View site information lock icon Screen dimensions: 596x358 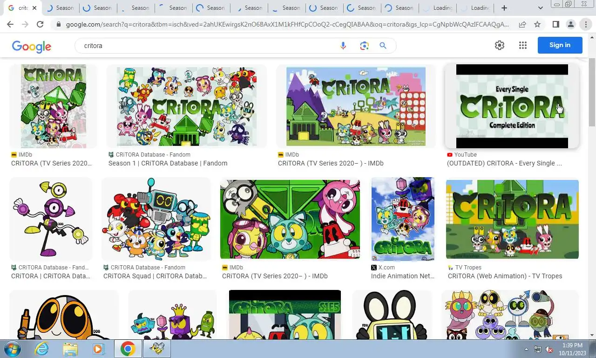click(x=58, y=24)
